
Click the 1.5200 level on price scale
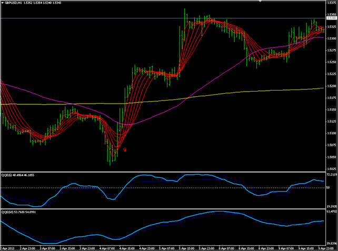331,86
